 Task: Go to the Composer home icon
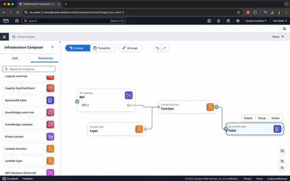4,37
